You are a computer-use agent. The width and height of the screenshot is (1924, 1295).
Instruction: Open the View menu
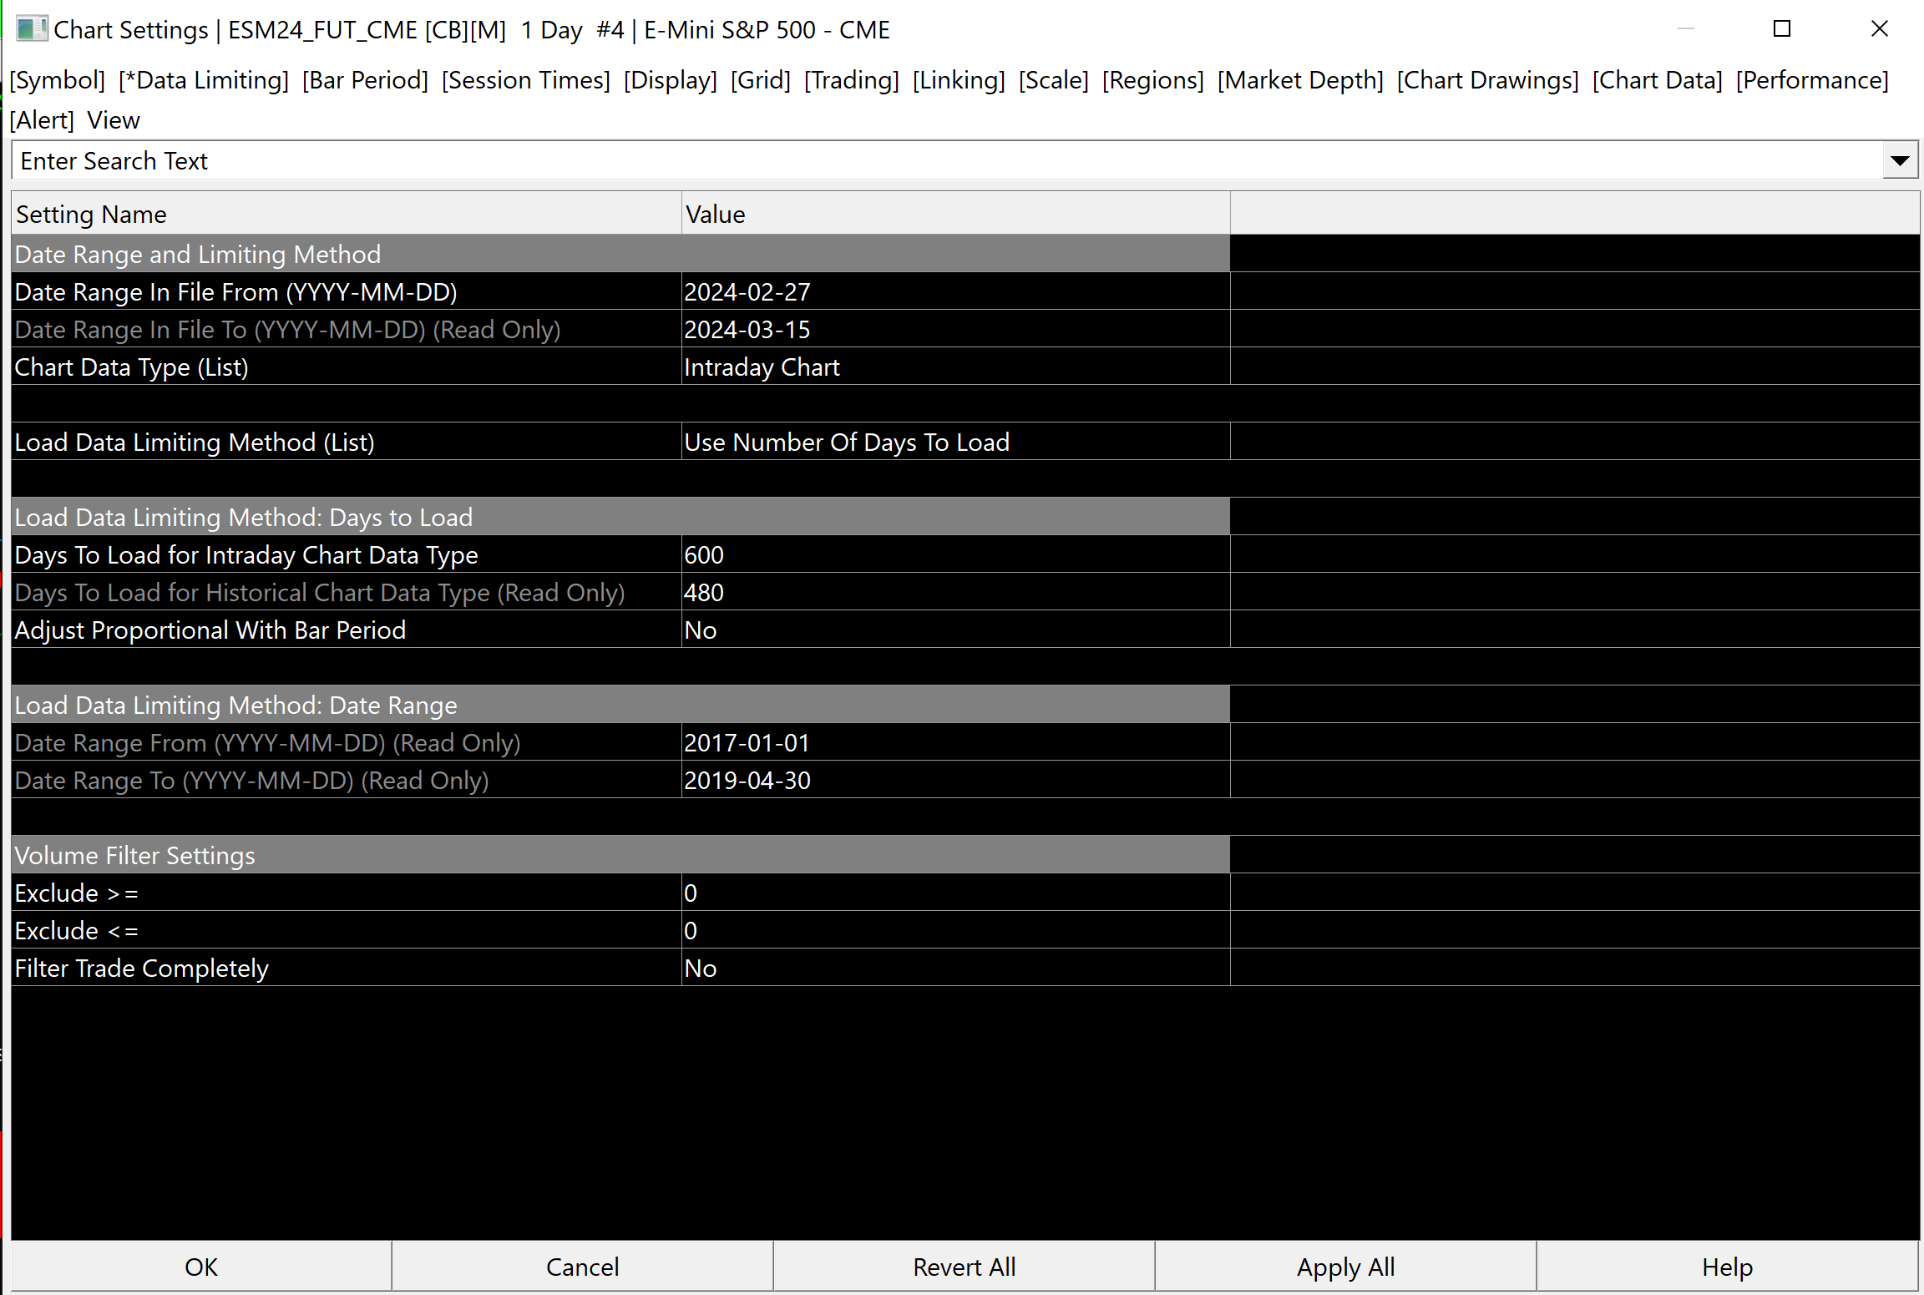114,120
